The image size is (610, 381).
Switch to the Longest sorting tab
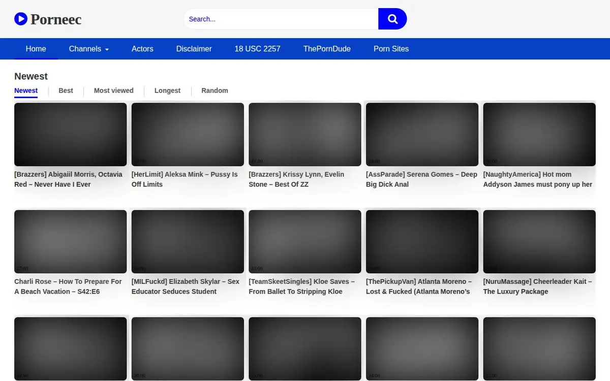(167, 90)
